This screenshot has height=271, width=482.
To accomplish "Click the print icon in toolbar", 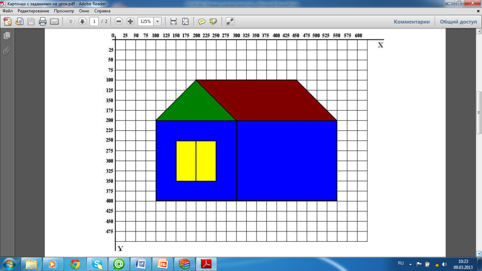I will tap(43, 22).
